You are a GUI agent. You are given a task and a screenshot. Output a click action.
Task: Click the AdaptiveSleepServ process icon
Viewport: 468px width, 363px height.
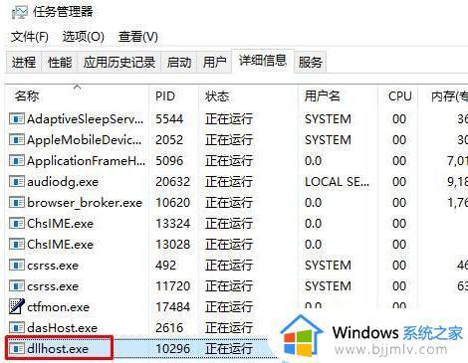[x=17, y=118]
